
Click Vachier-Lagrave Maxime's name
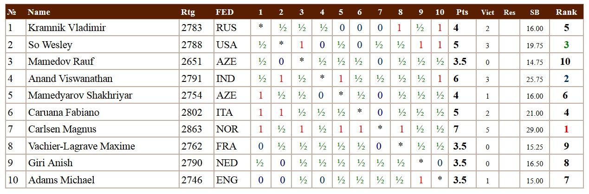(x=81, y=146)
